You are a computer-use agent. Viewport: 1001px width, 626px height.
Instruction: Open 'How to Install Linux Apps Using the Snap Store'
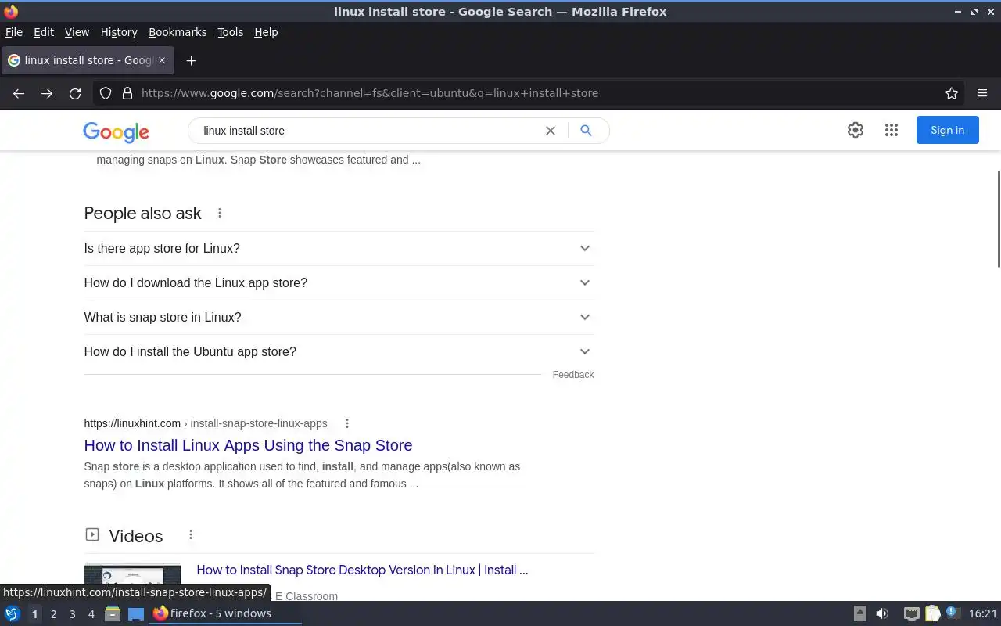pos(248,445)
